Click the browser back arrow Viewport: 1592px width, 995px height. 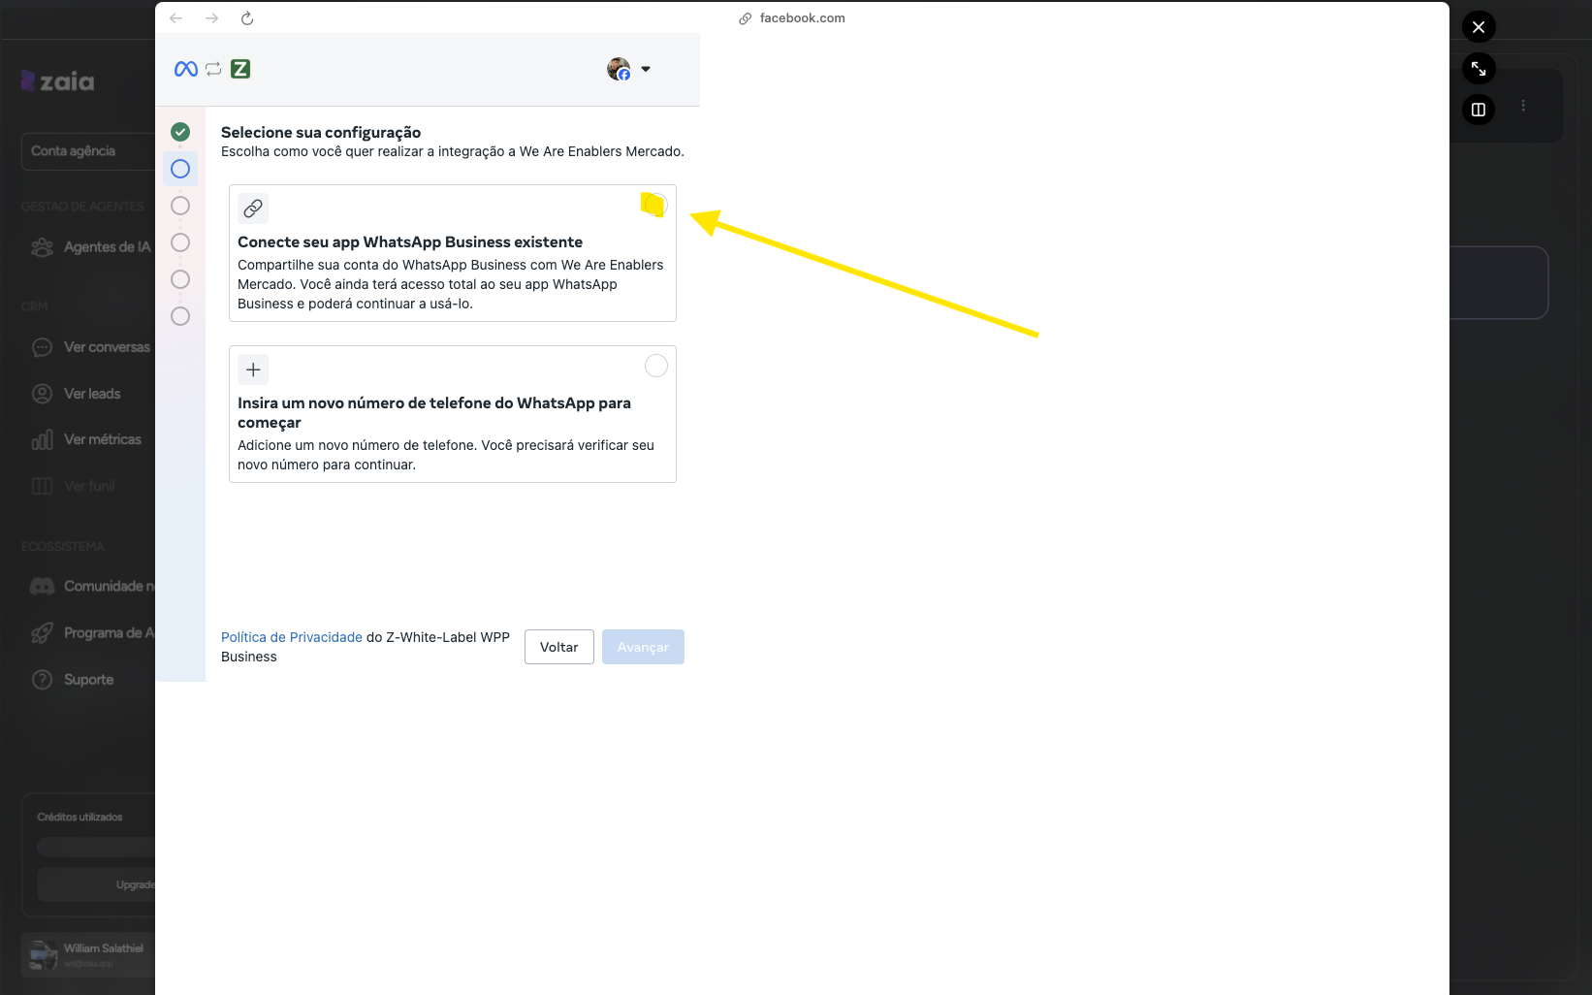coord(175,18)
